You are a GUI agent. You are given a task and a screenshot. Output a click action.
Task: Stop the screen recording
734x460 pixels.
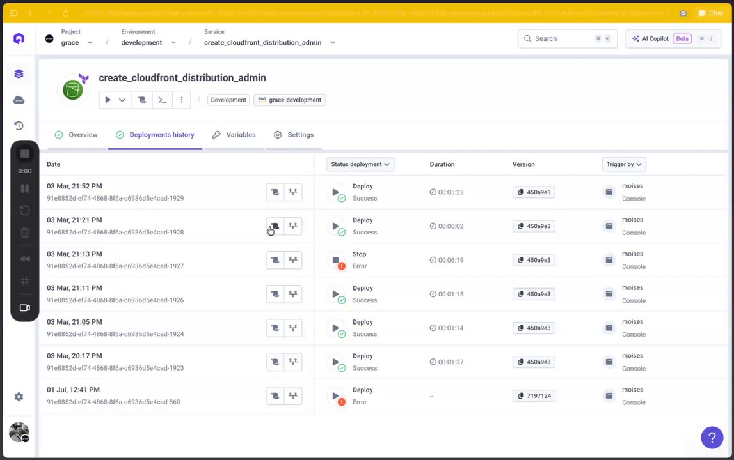coord(25,154)
